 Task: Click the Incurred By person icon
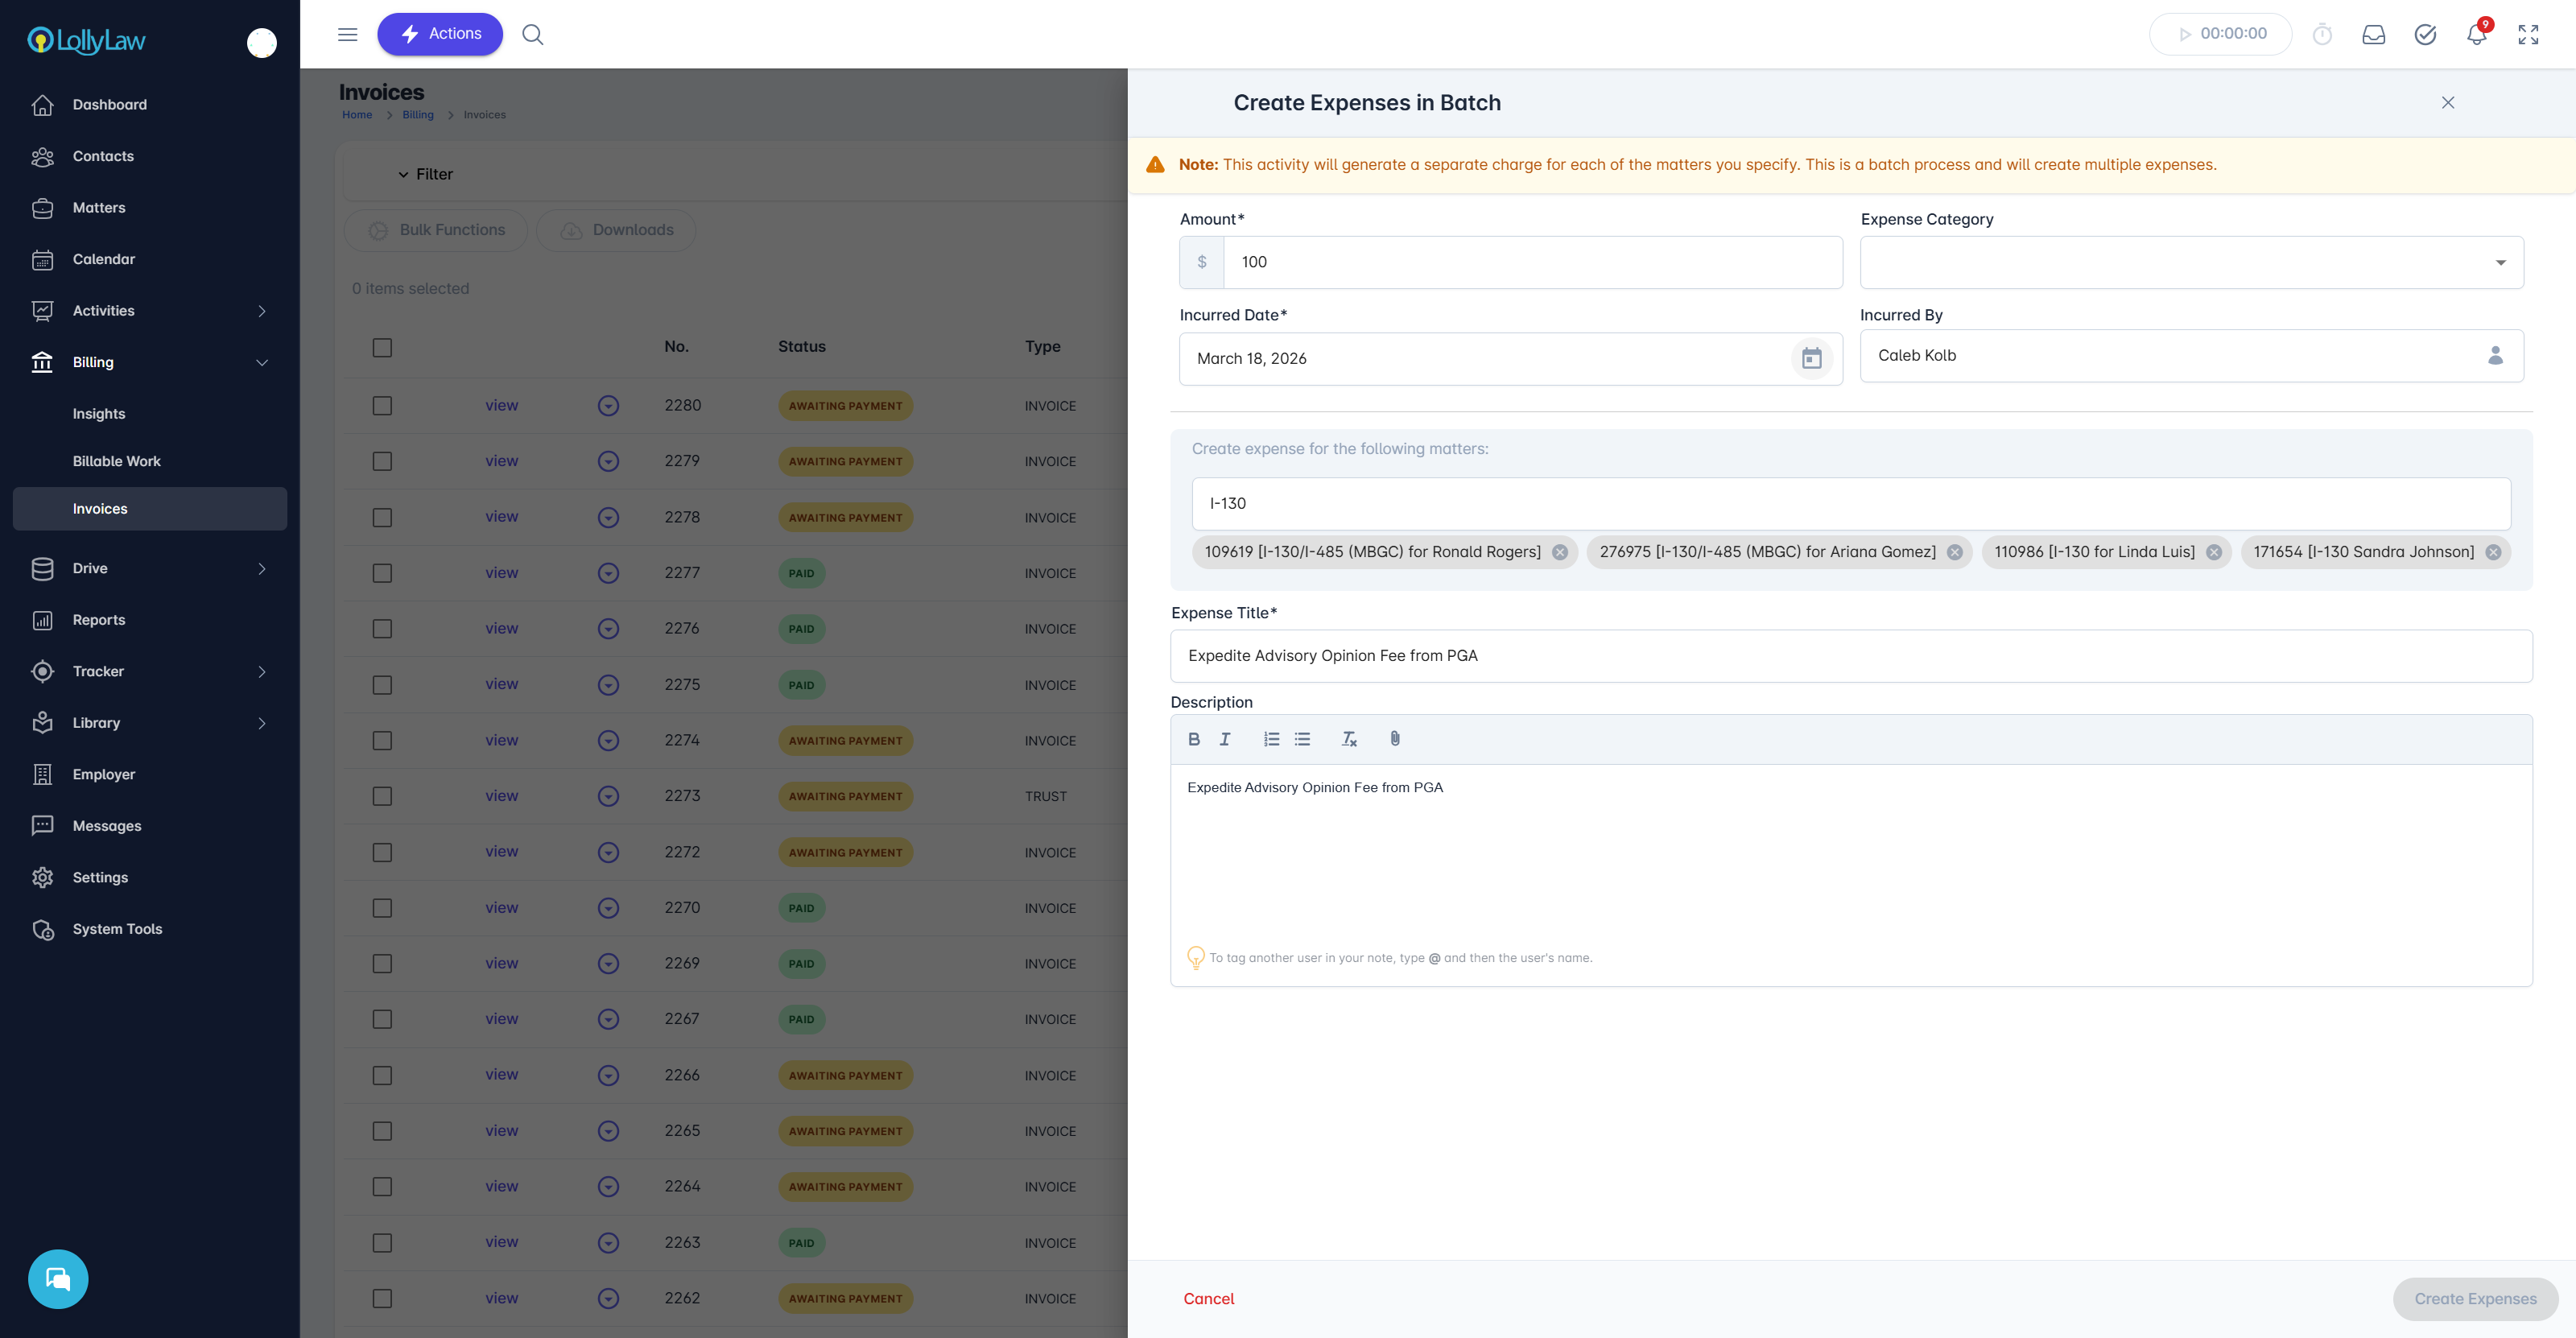2495,355
